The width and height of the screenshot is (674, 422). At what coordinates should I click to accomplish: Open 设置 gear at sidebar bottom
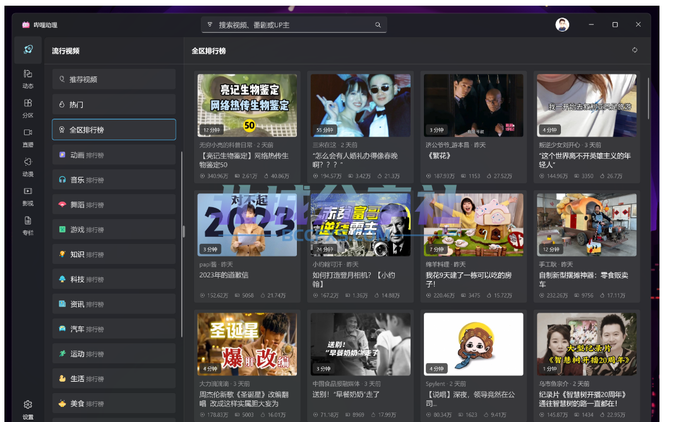point(28,409)
